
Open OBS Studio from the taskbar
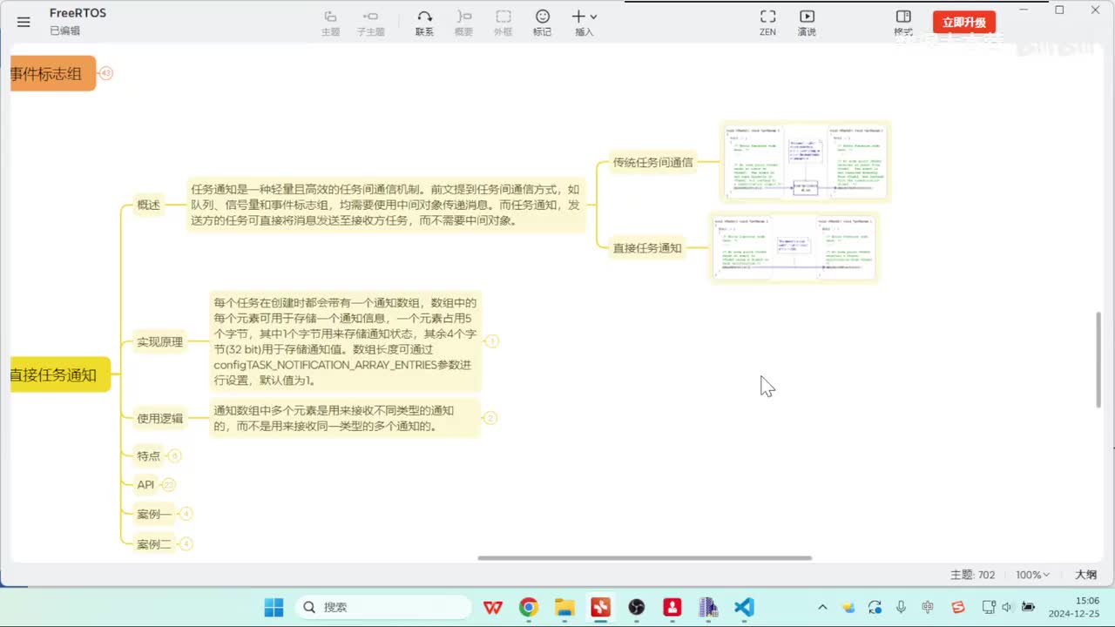637,607
